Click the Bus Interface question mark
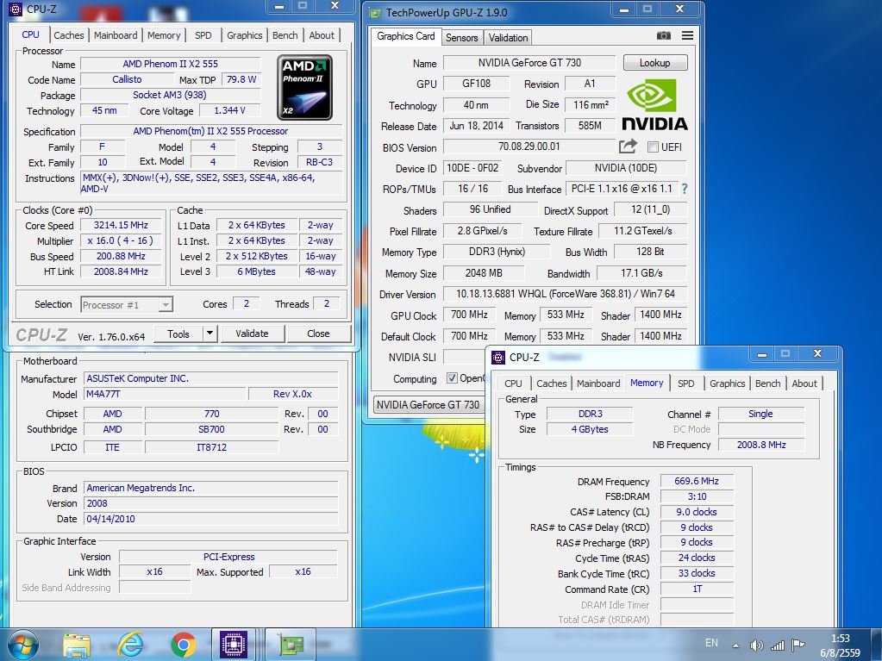The height and width of the screenshot is (661, 882). point(685,189)
